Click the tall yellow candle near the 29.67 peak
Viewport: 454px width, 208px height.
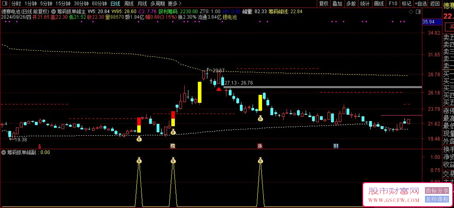click(199, 92)
